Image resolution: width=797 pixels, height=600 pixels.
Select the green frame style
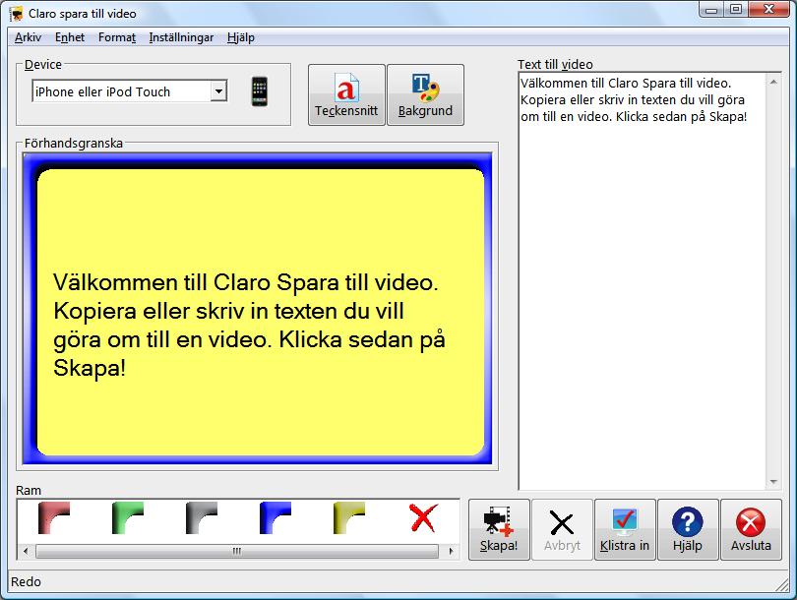click(127, 517)
